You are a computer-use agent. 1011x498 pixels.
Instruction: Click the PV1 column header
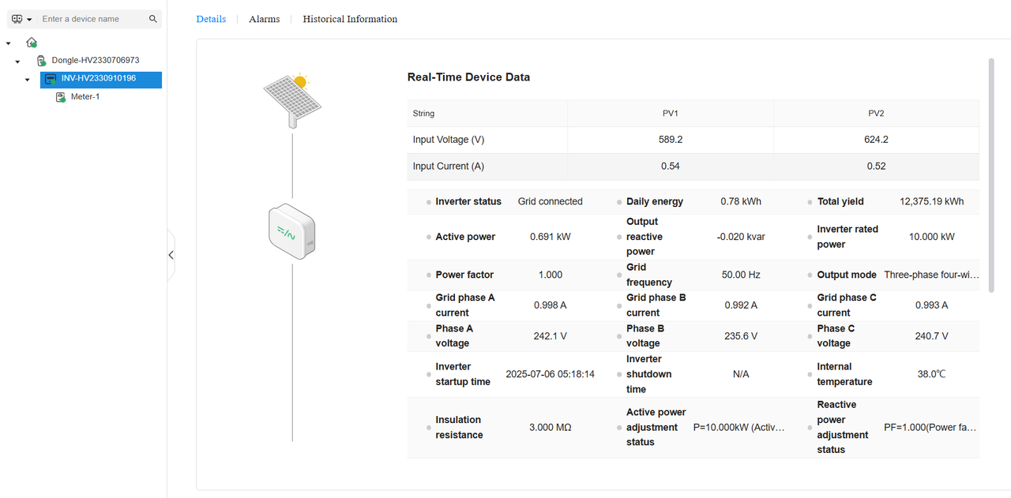(x=670, y=114)
